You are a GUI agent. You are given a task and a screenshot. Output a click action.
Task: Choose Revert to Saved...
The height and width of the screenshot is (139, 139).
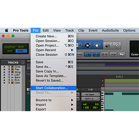(53, 81)
